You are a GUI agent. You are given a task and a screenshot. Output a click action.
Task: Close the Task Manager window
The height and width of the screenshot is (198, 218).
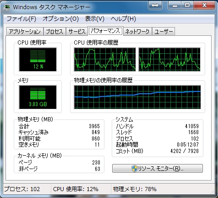pyautogui.click(x=204, y=6)
